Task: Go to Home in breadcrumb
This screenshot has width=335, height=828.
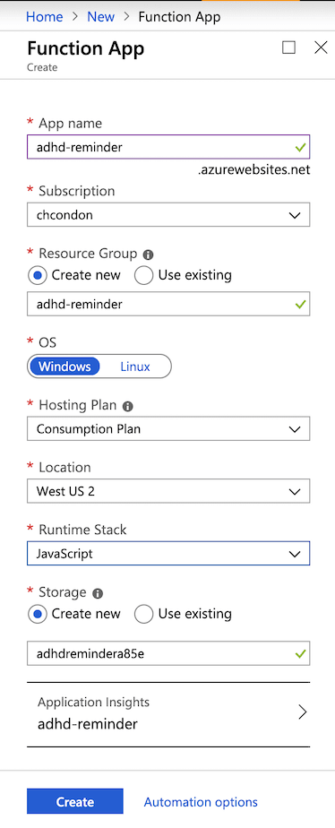Action: [x=44, y=17]
